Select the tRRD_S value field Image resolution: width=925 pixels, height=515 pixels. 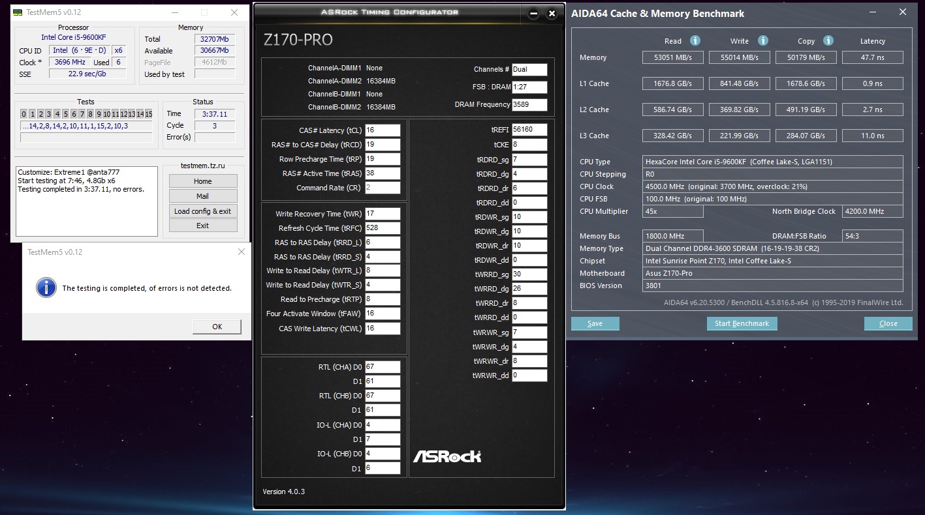pyautogui.click(x=383, y=257)
